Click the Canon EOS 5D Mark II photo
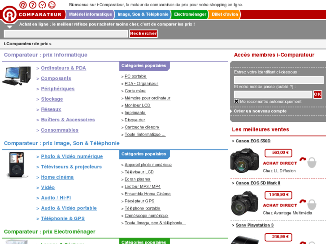The image size is (326, 244). 244,203
